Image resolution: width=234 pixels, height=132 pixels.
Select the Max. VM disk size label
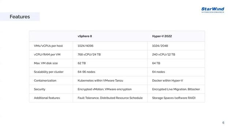[x=46, y=63]
